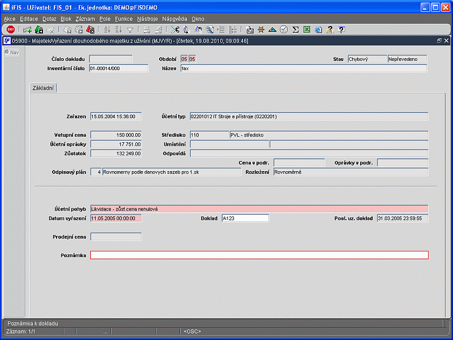The height and width of the screenshot is (340, 453).
Task: Click the Účetní pohyb pink field
Action: click(x=259, y=209)
